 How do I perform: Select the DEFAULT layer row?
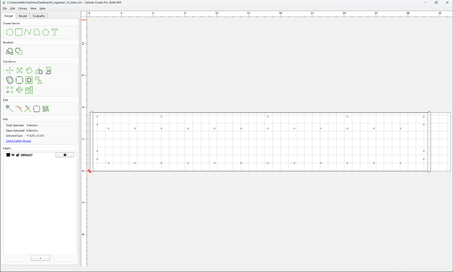click(x=40, y=155)
